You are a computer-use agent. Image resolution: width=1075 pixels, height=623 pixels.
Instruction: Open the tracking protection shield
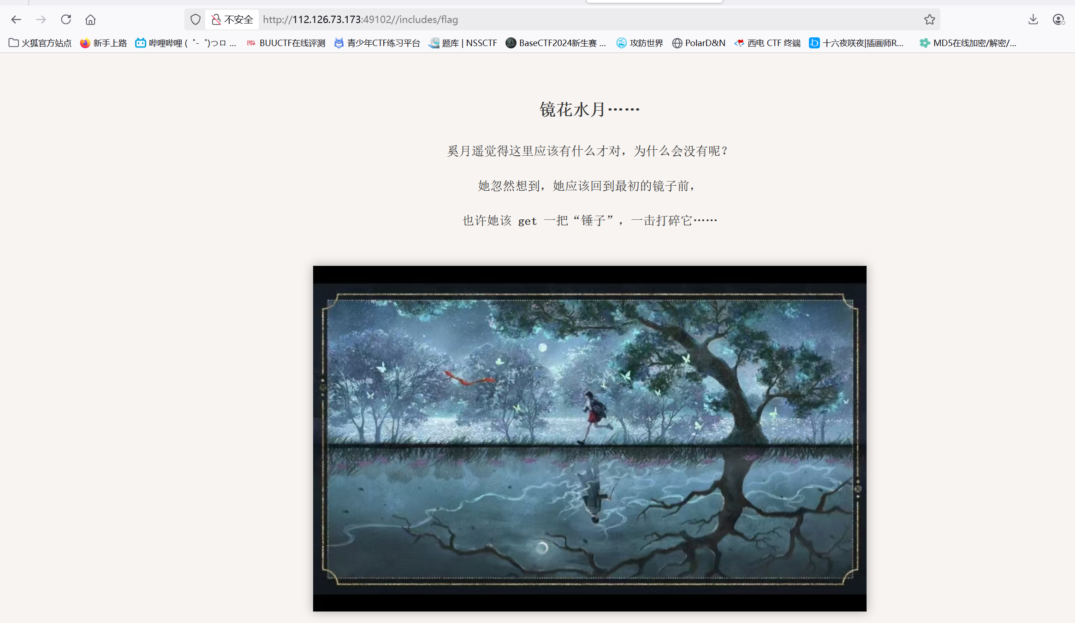tap(196, 19)
